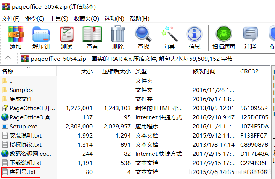Image resolution: width=275 pixels, height=179 pixels.
Task: Click compressed size 1,243,103
Action: pyautogui.click(x=117, y=108)
